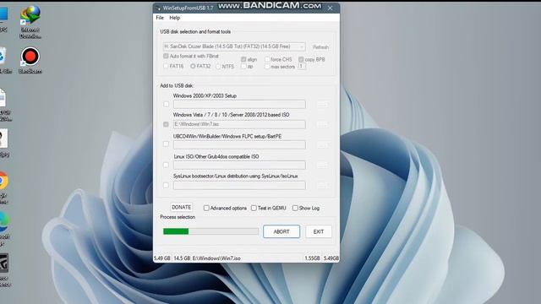
Task: Click the Windows 2000/XP/2003 Setup path field
Action: click(x=239, y=104)
